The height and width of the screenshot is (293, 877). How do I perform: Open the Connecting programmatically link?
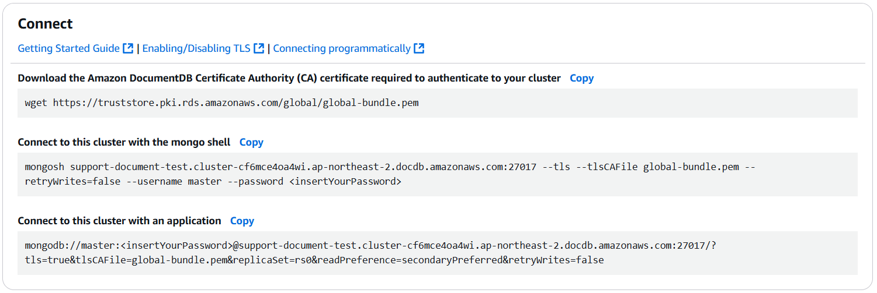click(x=342, y=48)
